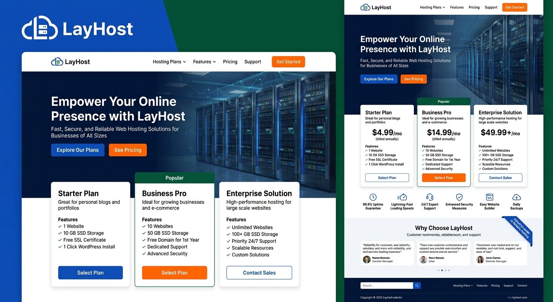The width and height of the screenshot is (553, 302).
Task: Open Pricing in the left mockup navbar
Action: (230, 62)
